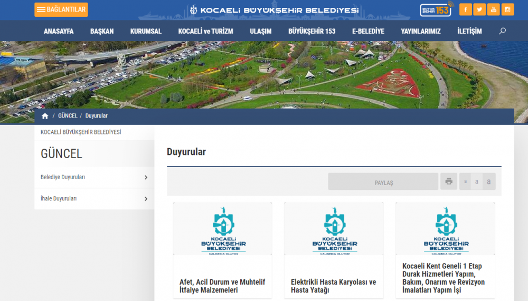Set largest font size 'a'

click(489, 182)
